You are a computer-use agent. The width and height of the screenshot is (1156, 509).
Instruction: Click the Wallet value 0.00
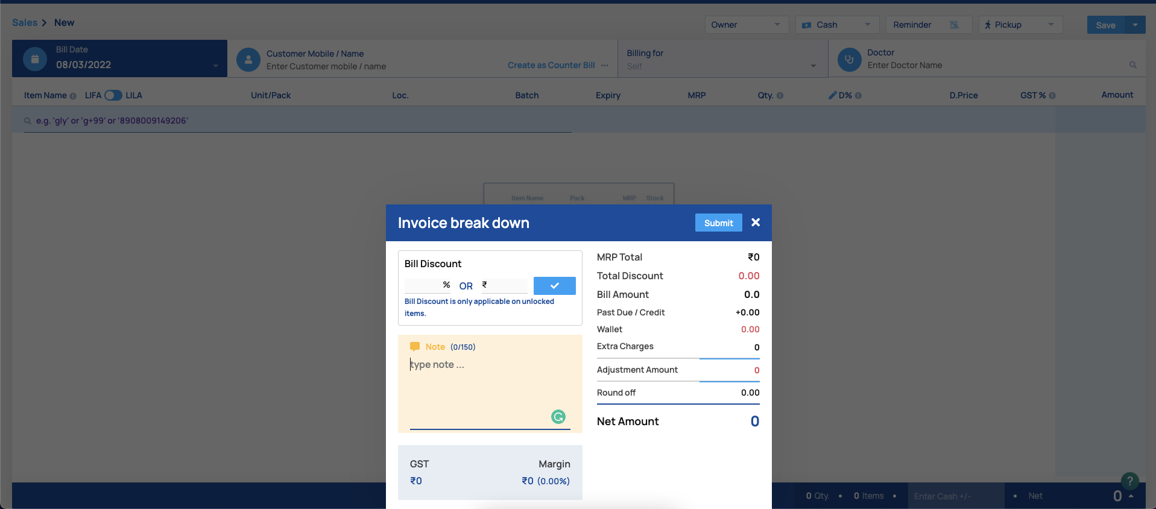[x=750, y=329]
